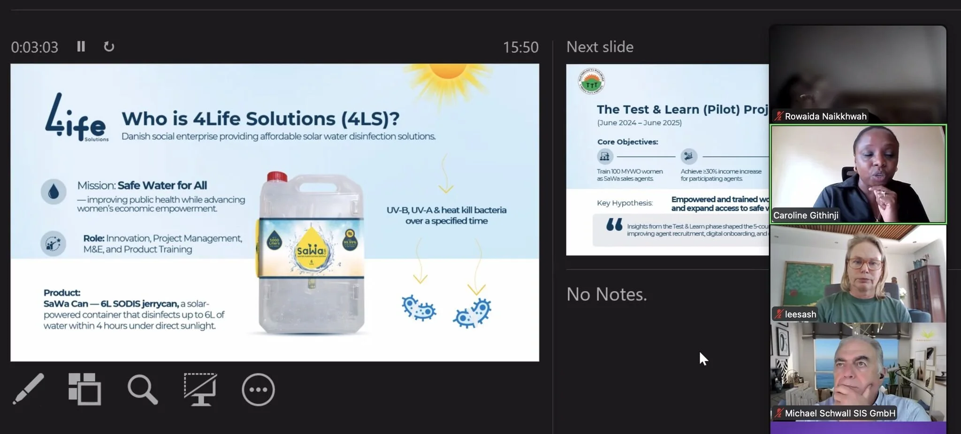This screenshot has height=434, width=961.
Task: Click the elapsed time 0:03:03
Action: tap(35, 47)
